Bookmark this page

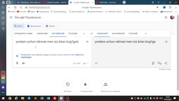[x=157, y=8]
